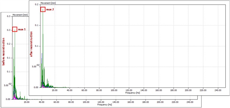Screen dimensions: 230x108
Task: Click the red max 2 marker box
Action: pos(43,9)
